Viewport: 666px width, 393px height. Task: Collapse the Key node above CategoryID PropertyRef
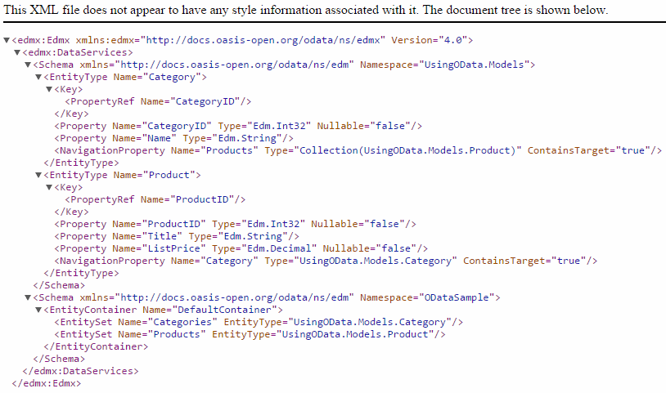pyautogui.click(x=49, y=89)
